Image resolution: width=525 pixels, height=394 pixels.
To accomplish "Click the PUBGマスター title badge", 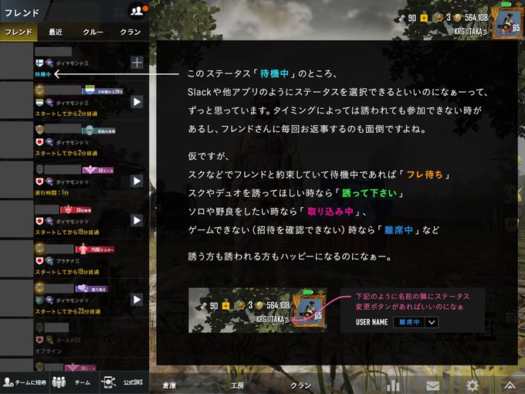I will 95,250.
